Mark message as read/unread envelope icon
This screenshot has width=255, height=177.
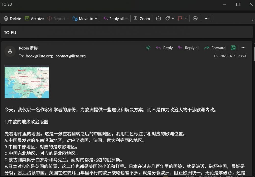(x=158, y=18)
